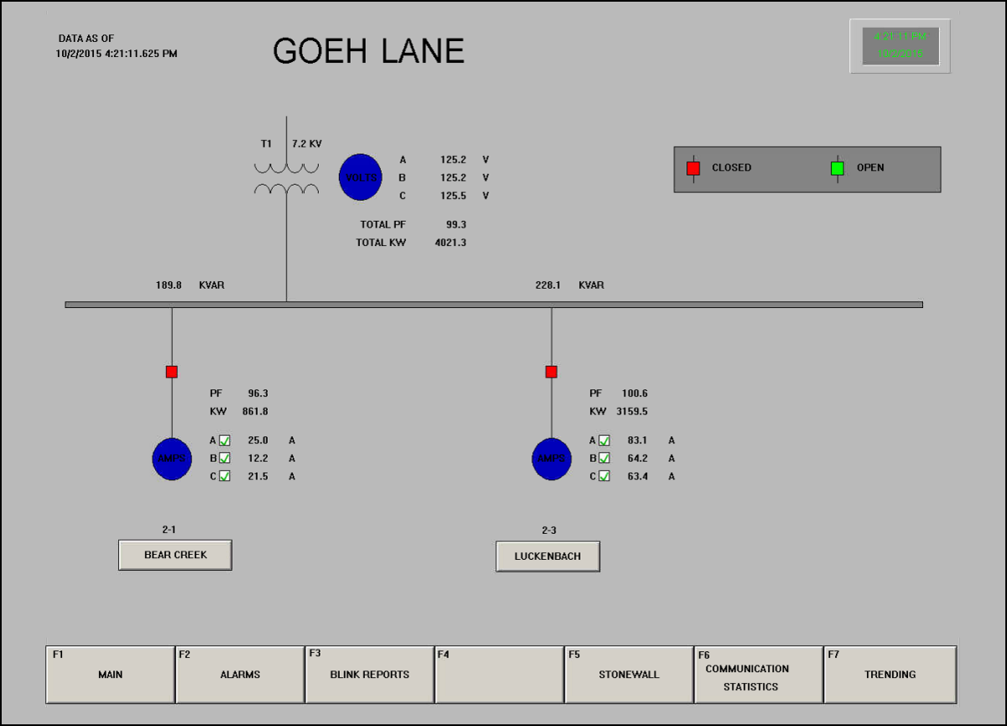The width and height of the screenshot is (1007, 726).
Task: Show F3 BLINK REPORTS
Action: coord(369,675)
